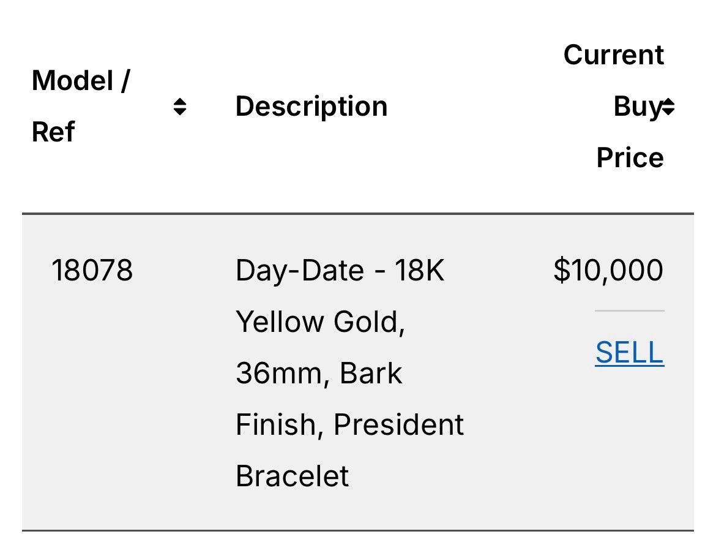
Task: Click the $10,000 buy price
Action: click(x=608, y=270)
